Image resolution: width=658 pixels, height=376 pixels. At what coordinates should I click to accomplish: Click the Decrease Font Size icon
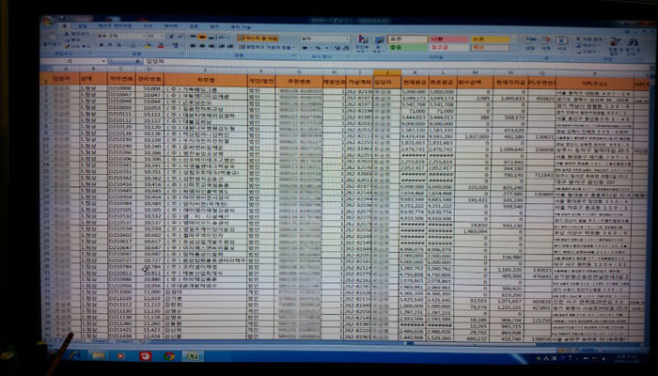pos(180,37)
